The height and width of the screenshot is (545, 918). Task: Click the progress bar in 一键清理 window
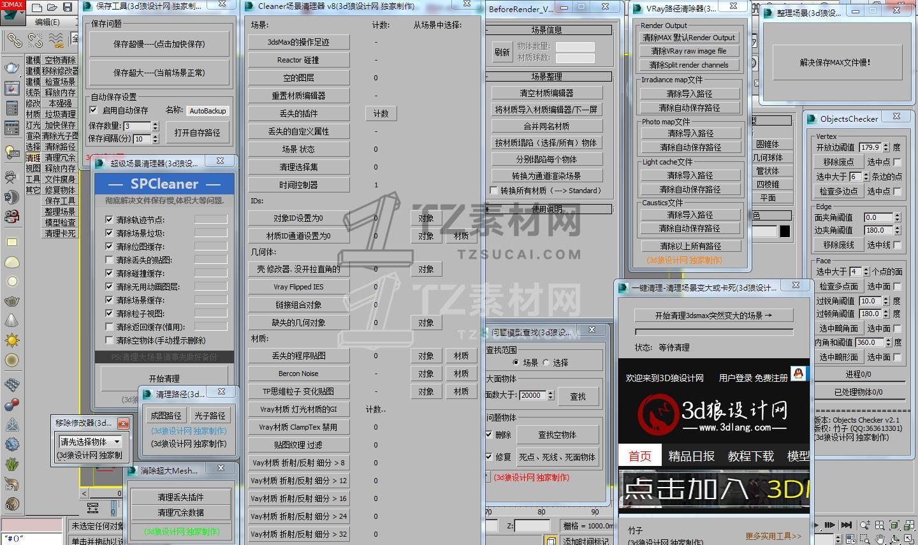coord(714,332)
